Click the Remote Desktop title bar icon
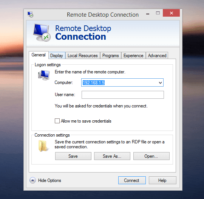The height and width of the screenshot is (199, 204). click(x=30, y=15)
